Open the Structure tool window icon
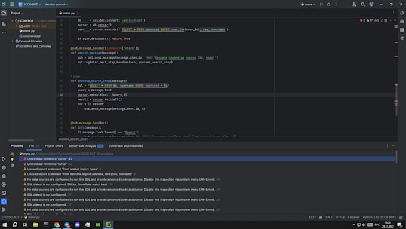 tap(4, 23)
